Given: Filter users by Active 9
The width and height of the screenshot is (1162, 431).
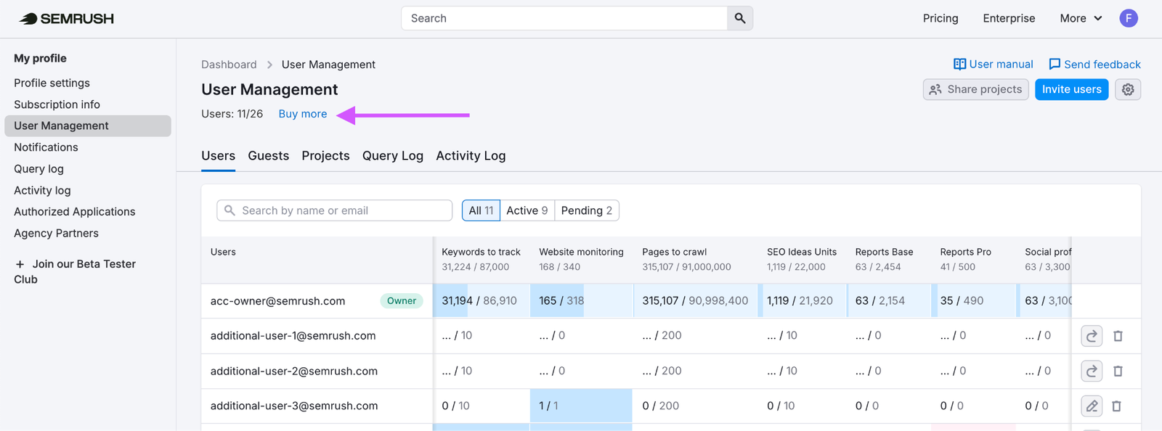Looking at the screenshot, I should click(x=527, y=210).
